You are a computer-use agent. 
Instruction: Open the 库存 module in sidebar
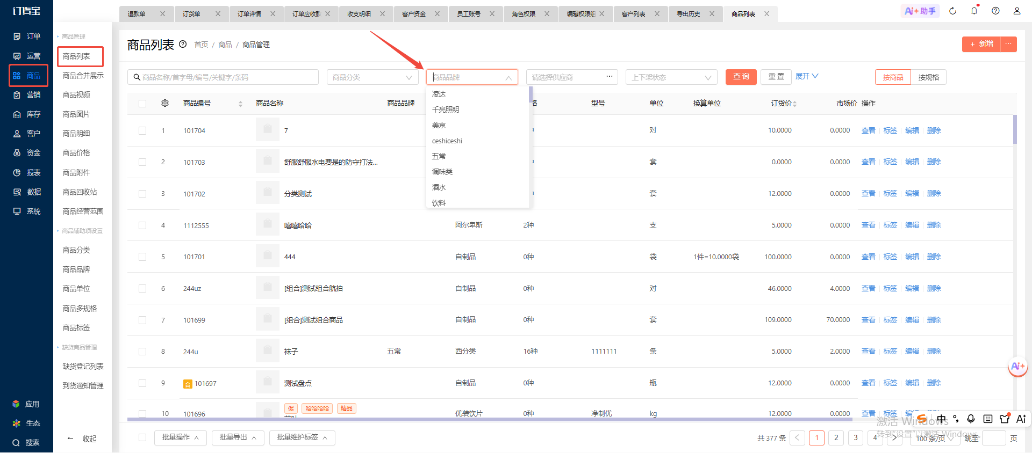click(x=27, y=114)
